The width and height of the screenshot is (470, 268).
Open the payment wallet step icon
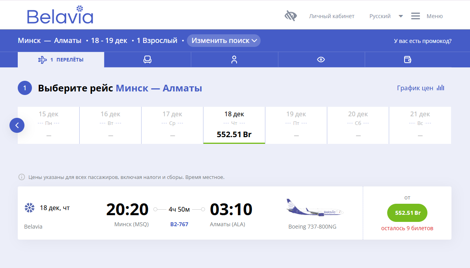408,60
